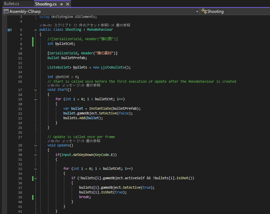This screenshot has width=270, height=214.
Task: Click shotCnt variable on line 15
Action: (62, 77)
